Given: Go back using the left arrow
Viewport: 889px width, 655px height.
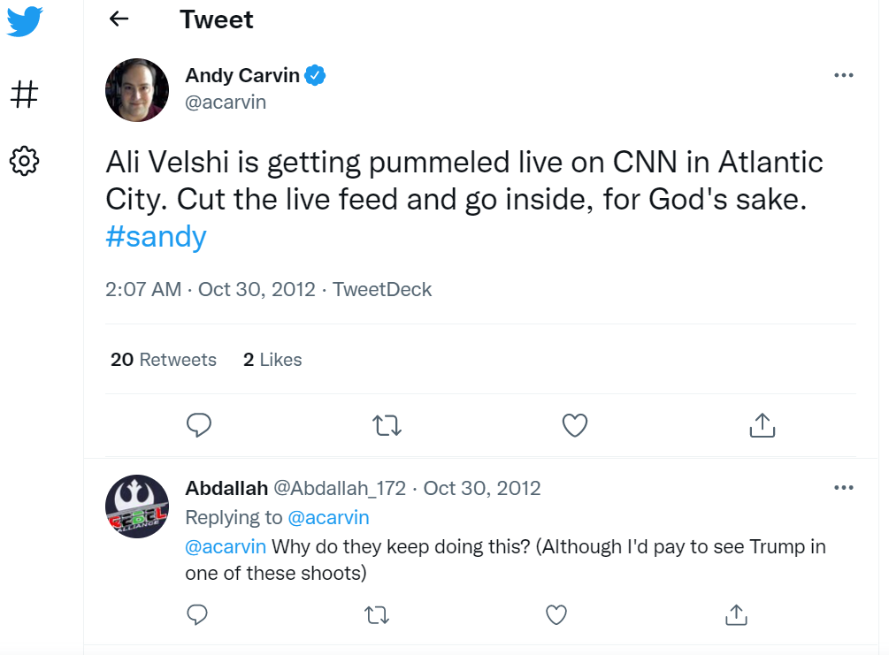Looking at the screenshot, I should 119,19.
